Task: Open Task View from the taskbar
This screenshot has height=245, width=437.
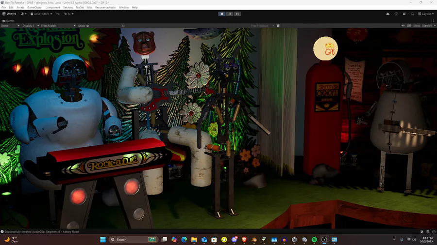Action: 165,240
